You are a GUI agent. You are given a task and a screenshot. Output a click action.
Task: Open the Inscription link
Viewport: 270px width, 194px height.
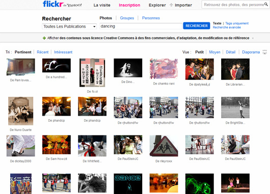tap(129, 5)
